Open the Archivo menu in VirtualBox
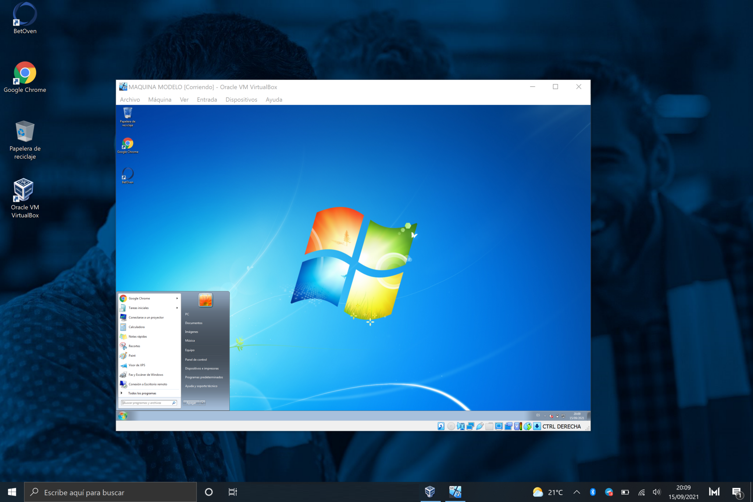This screenshot has width=753, height=502. coord(130,100)
